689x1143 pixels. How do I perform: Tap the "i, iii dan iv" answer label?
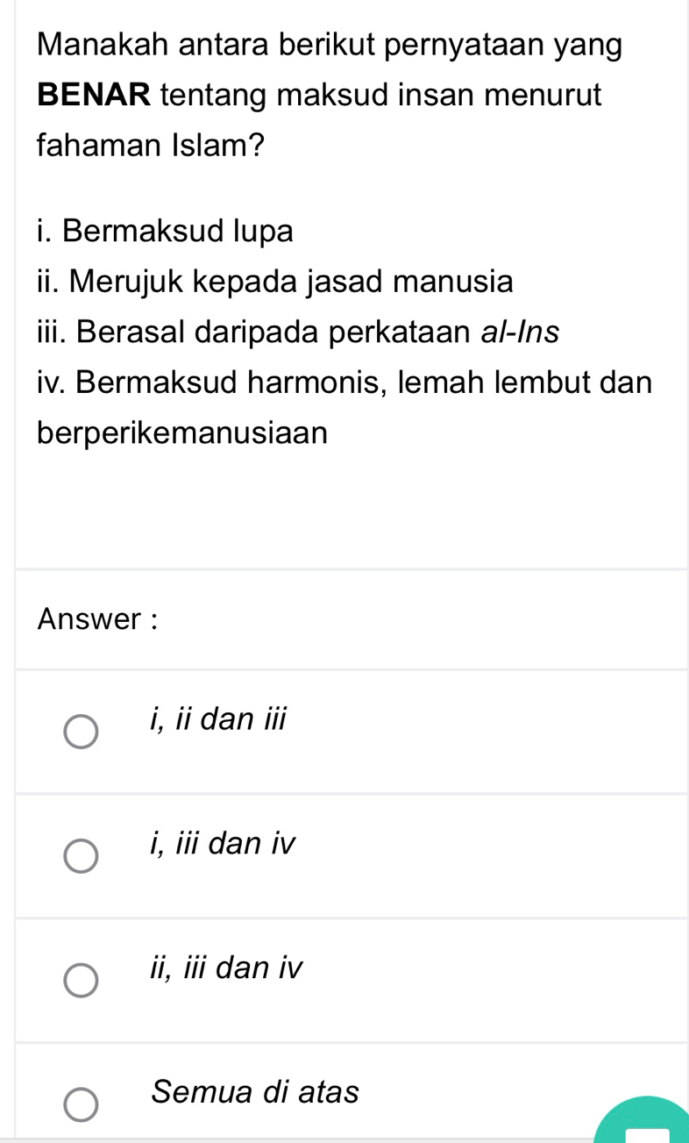[x=224, y=844]
